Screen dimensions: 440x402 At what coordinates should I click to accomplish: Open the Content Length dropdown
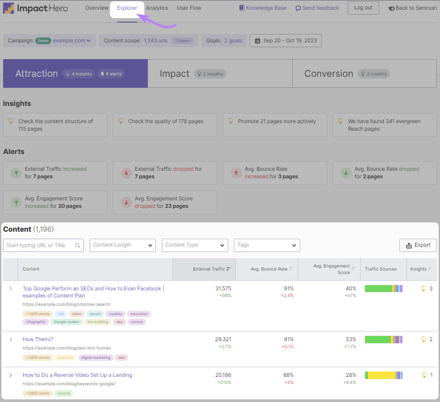(x=122, y=245)
